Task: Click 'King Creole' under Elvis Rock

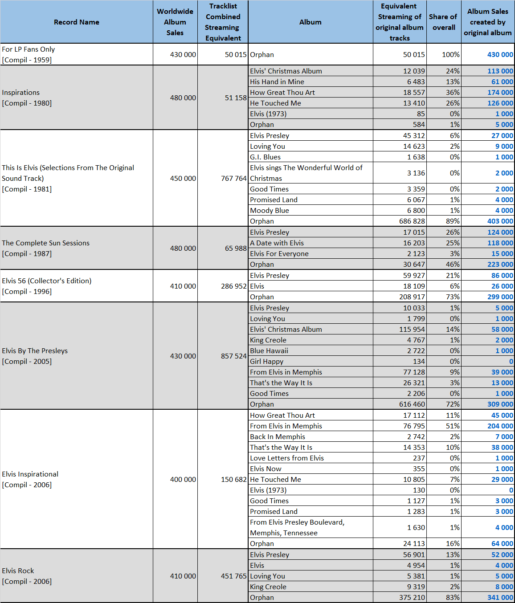Action: pos(311,587)
